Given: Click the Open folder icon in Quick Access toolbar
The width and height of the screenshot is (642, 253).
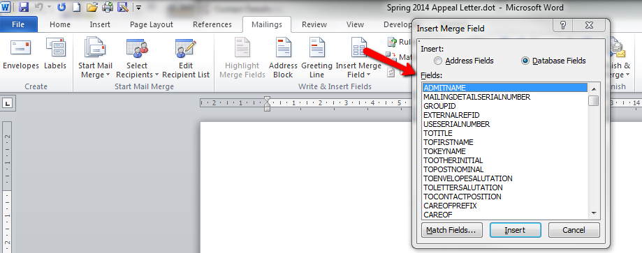Looking at the screenshot, I should tap(92, 7).
